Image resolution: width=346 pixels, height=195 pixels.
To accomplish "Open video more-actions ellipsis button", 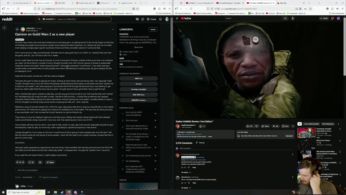I will tap(293, 126).
